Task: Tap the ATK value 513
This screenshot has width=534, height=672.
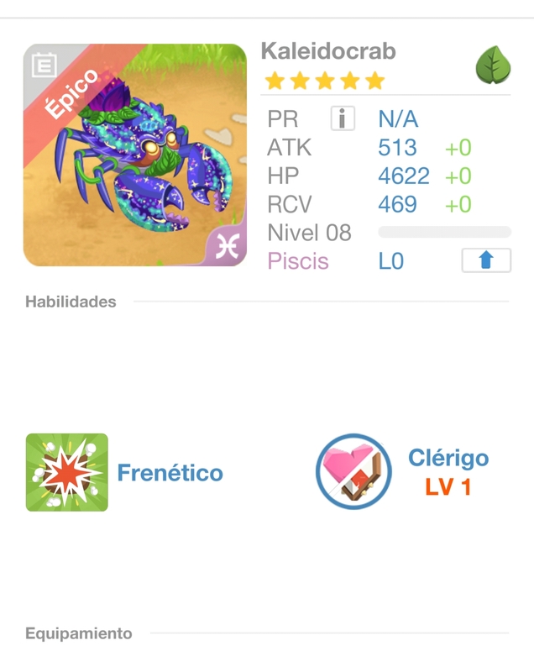Action: (397, 148)
